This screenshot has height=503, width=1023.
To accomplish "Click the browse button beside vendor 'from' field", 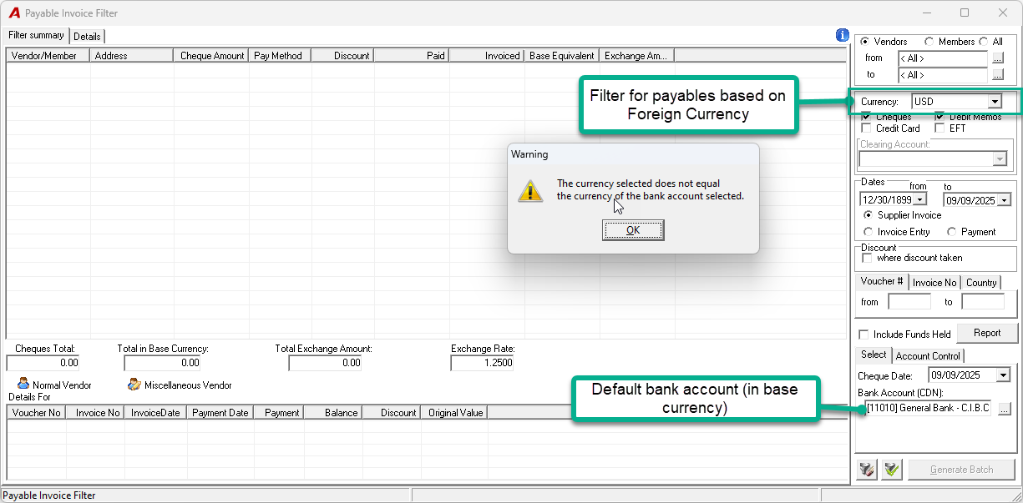I will [996, 58].
